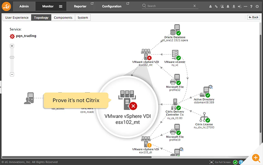Screen dimensions: 263x165
Task: Click the user sign-in arrow icon
Action: tap(240, 7)
